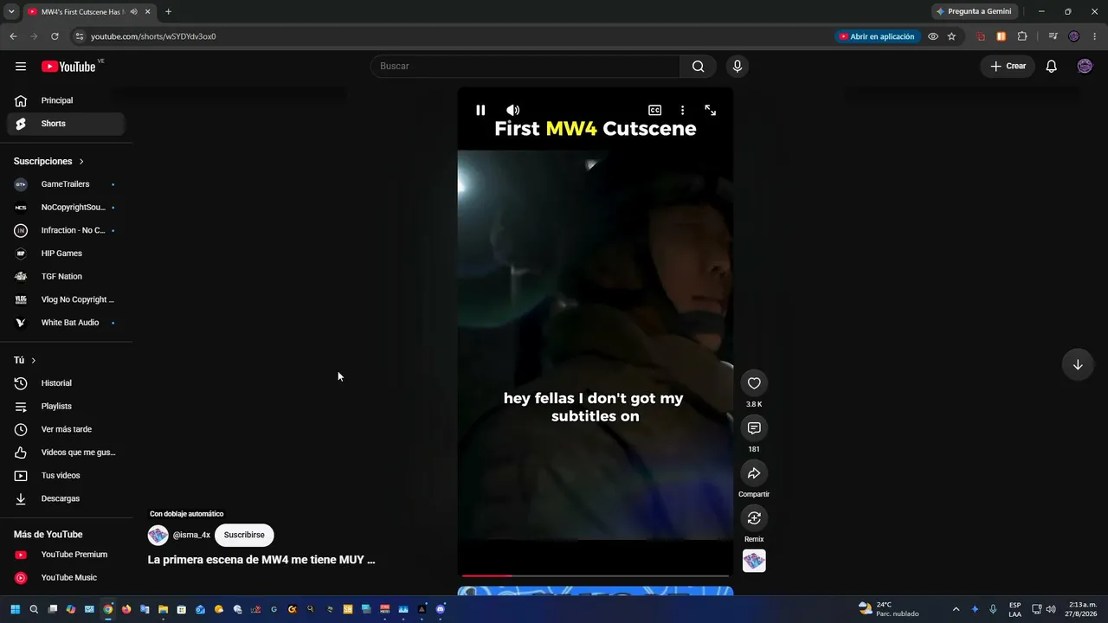The image size is (1108, 623).
Task: Open YouTube Premium link
Action: coord(66,555)
